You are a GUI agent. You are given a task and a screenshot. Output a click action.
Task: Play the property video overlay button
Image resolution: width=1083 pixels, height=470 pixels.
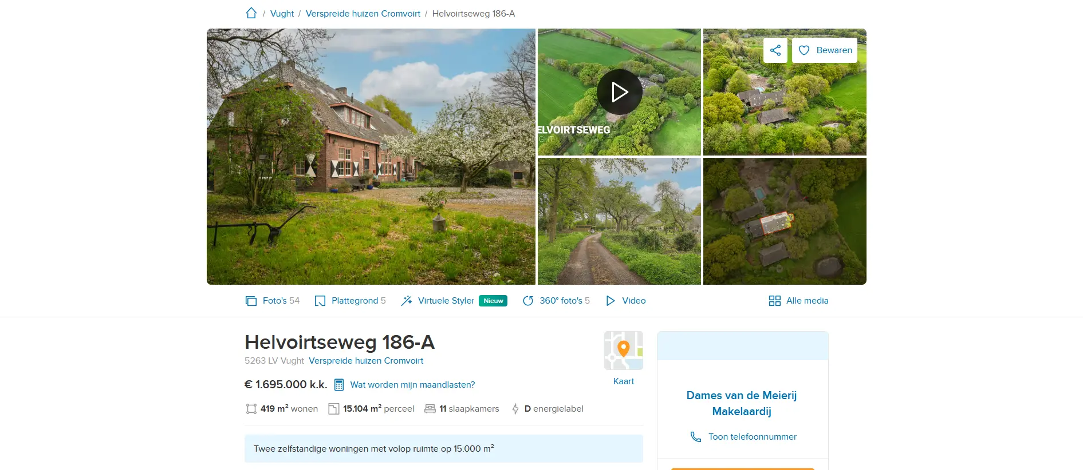pos(619,92)
